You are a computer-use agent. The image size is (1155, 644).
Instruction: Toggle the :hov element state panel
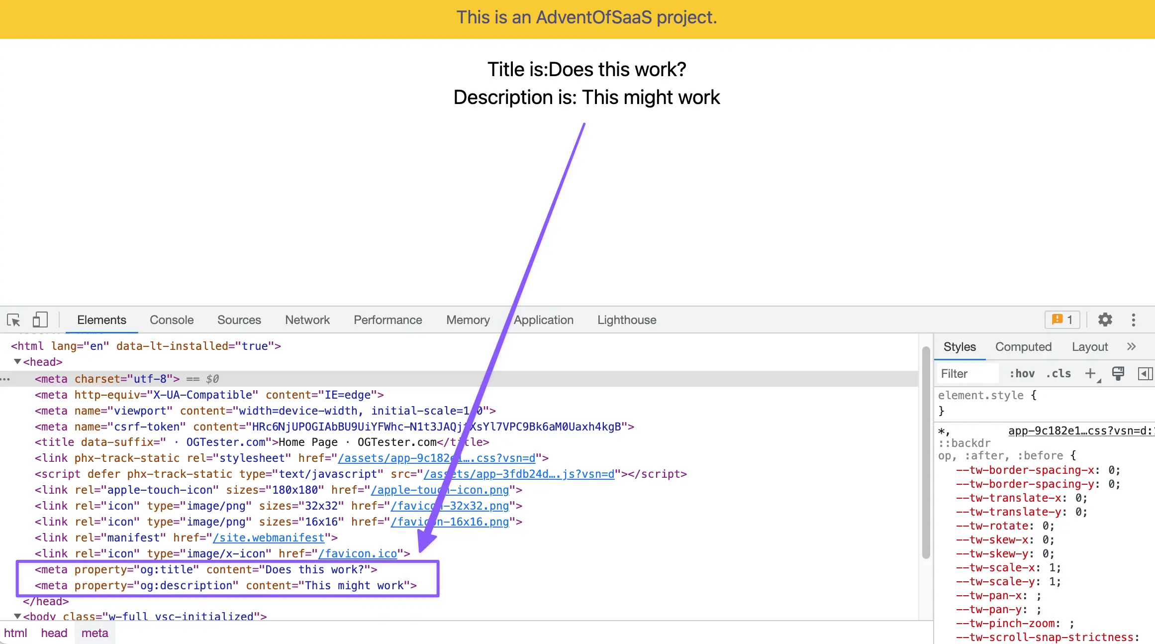[x=1022, y=373]
